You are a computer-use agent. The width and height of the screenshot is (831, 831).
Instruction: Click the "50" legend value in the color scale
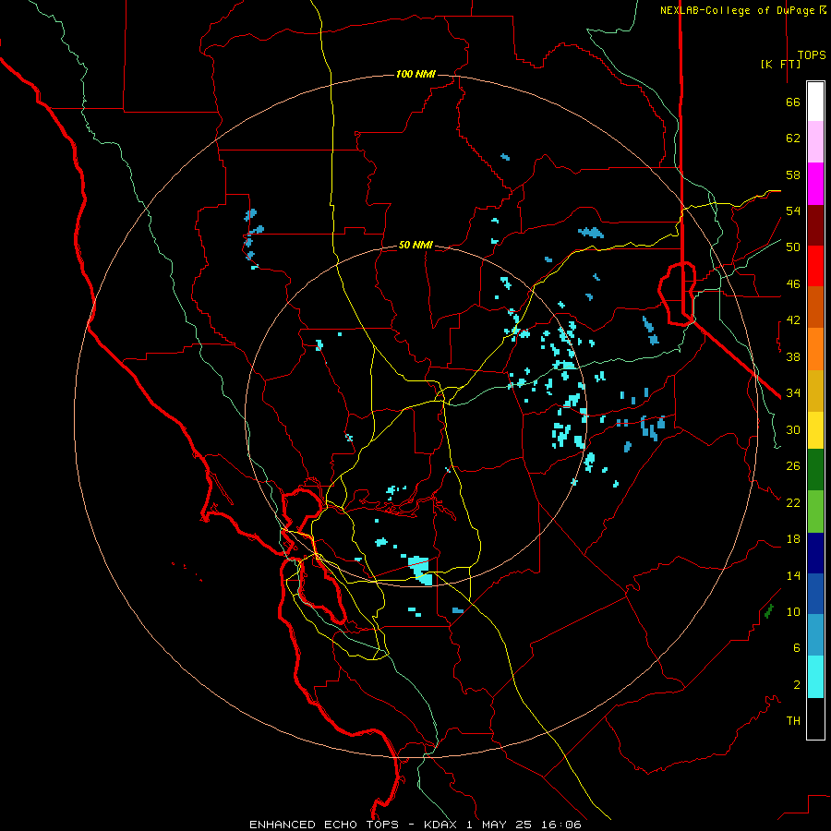793,247
